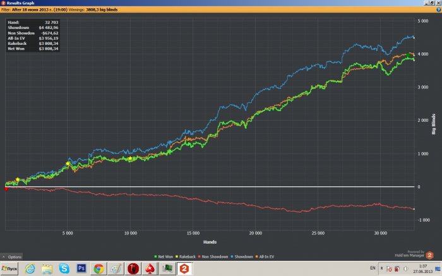Switch to Hold'em Manager 2 taskbar button
The height and width of the screenshot is (276, 442).
184,268
